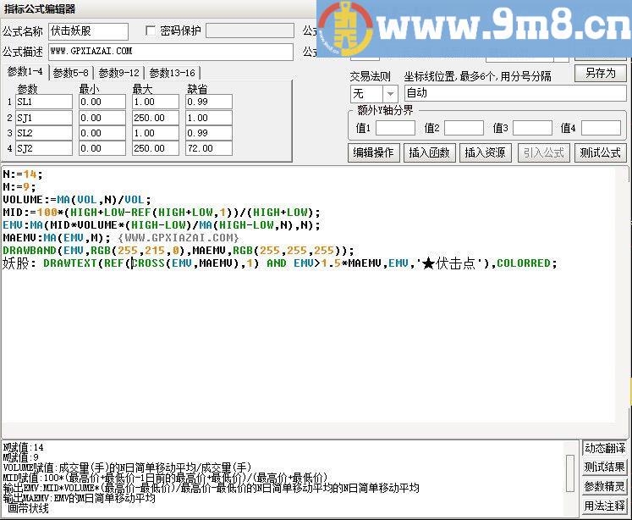
Task: Click 画带状线 in translation output
Action: point(28,509)
